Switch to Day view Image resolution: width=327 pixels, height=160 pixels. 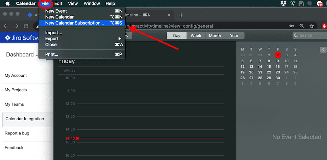coord(177,36)
